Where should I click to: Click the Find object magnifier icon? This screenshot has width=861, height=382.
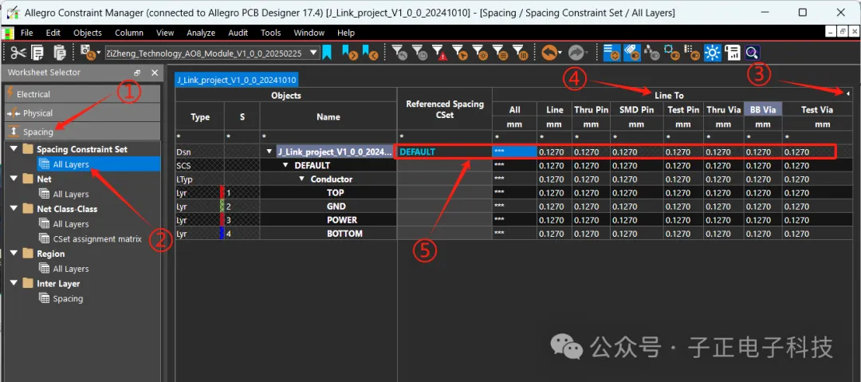pyautogui.click(x=88, y=53)
